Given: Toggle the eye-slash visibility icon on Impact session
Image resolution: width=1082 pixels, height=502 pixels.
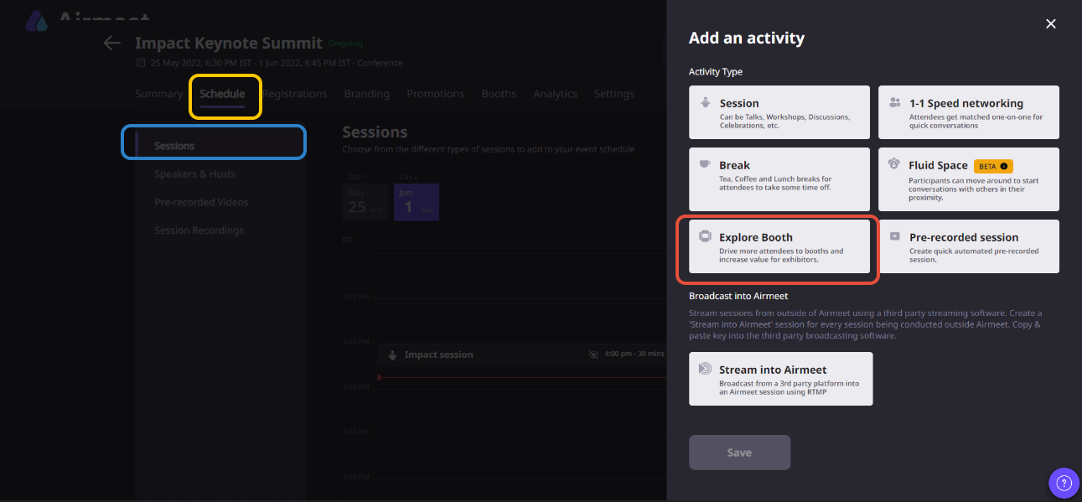Looking at the screenshot, I should (593, 355).
